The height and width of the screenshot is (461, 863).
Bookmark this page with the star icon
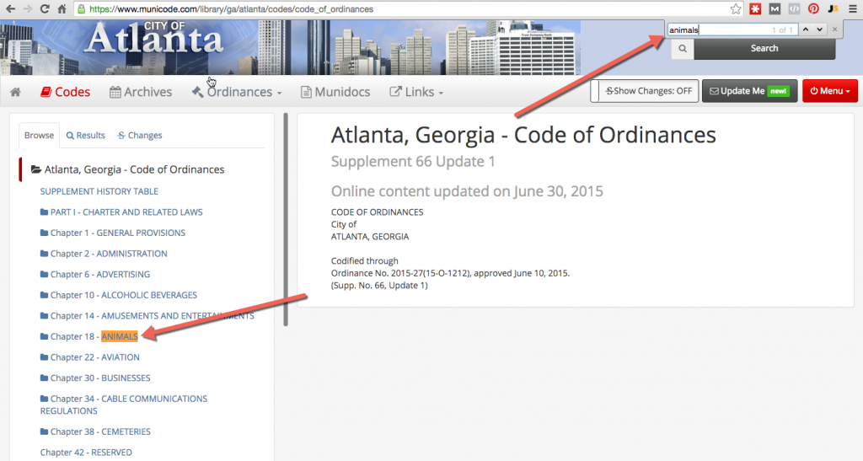pyautogui.click(x=736, y=9)
